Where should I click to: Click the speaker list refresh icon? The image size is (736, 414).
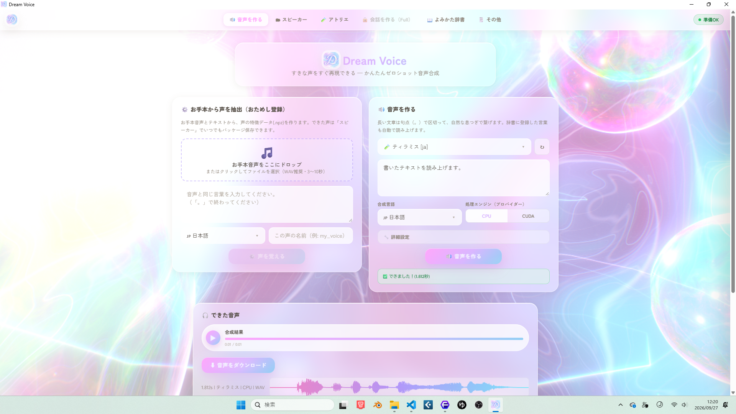tap(542, 147)
